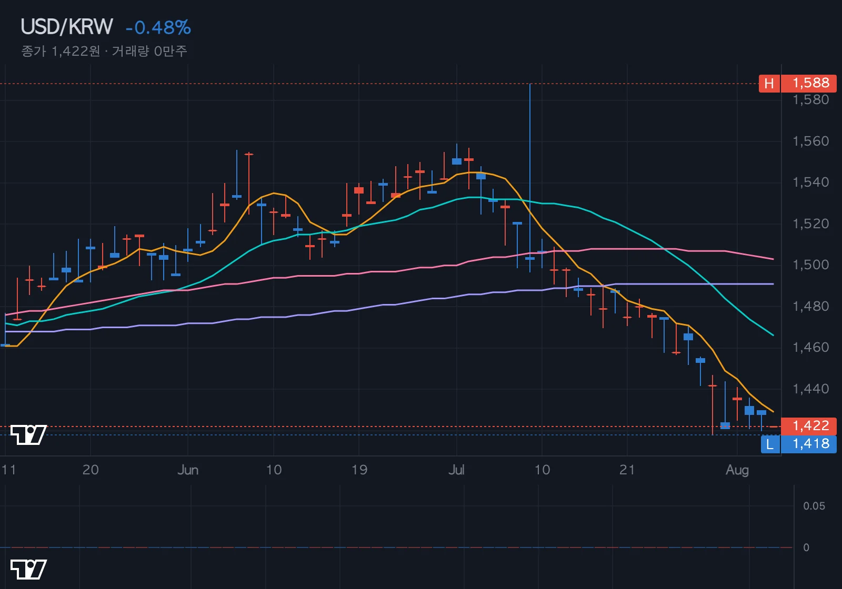Click the Aug label on time axis
Viewport: 842px width, 589px height.
click(737, 470)
